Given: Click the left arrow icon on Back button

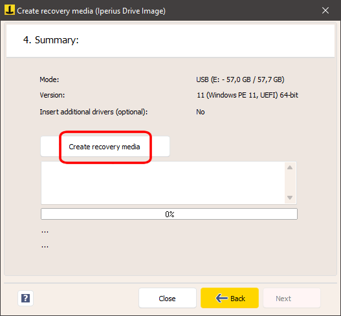Looking at the screenshot, I should [x=221, y=298].
